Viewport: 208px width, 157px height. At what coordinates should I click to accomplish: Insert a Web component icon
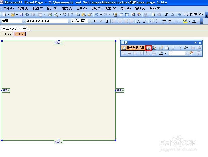pyautogui.click(x=115, y=15)
